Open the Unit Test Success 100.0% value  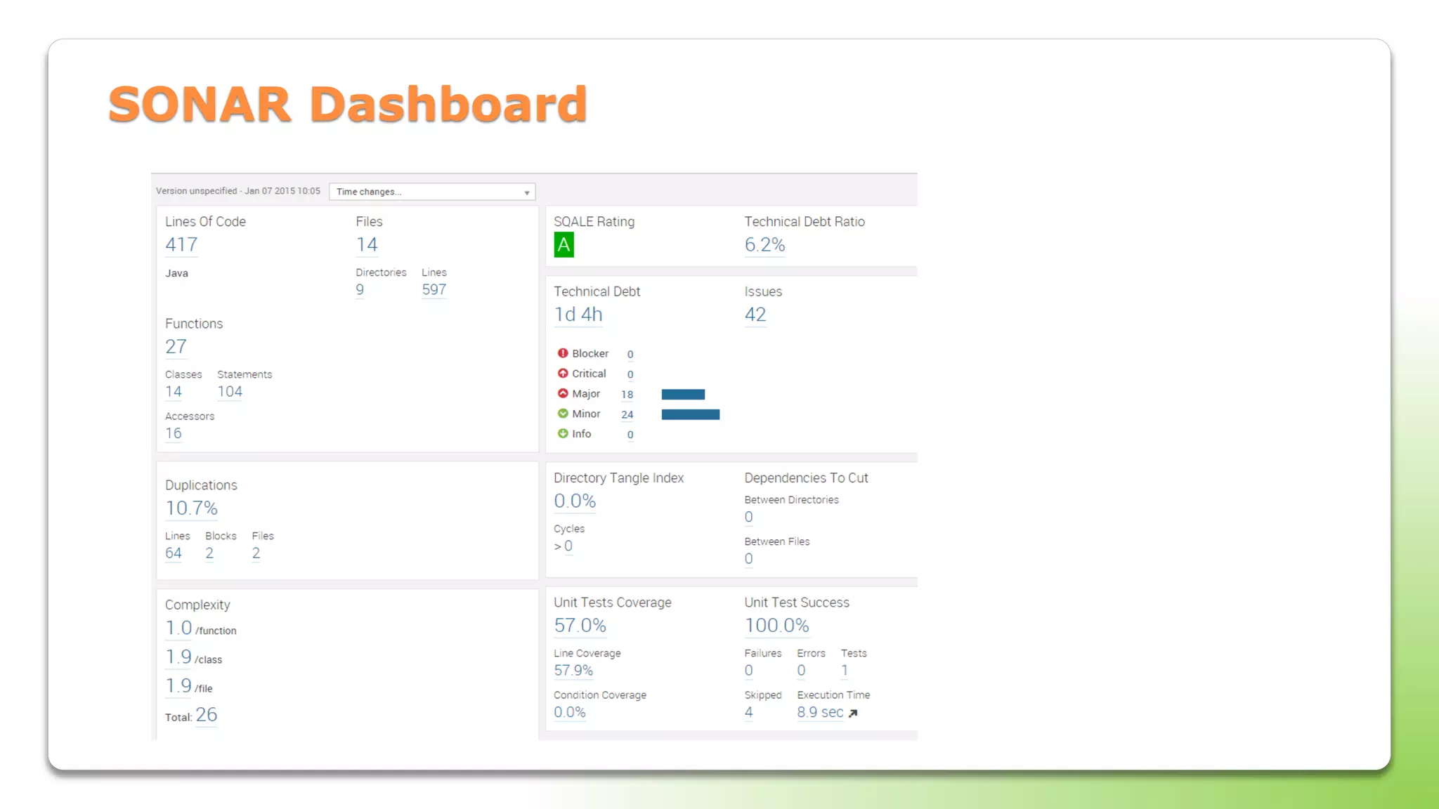777,625
